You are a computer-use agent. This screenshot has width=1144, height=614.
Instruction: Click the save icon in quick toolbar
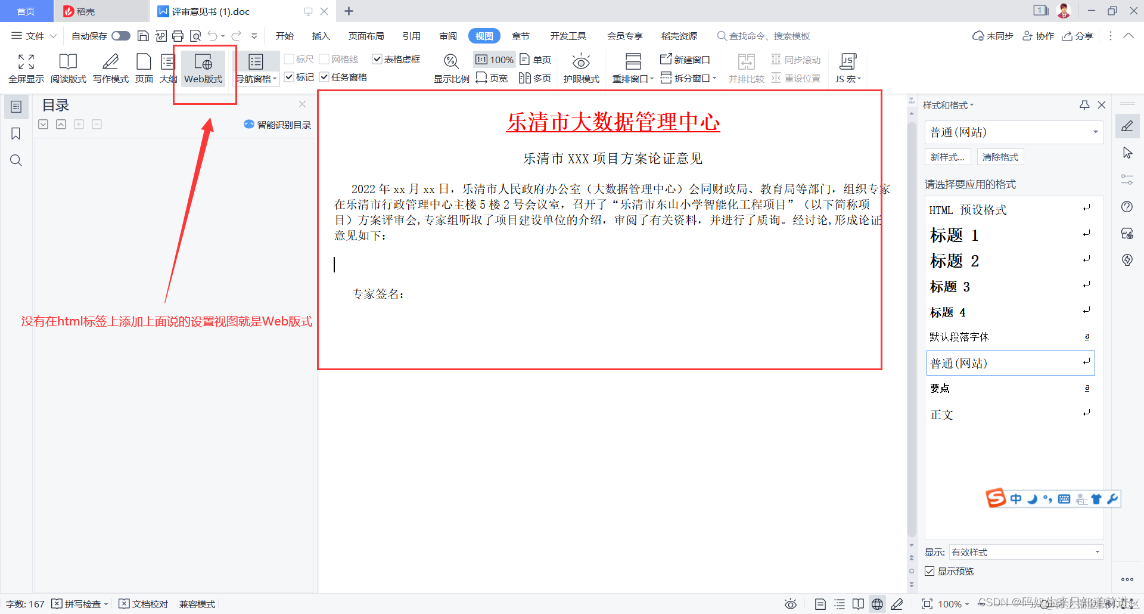[143, 36]
